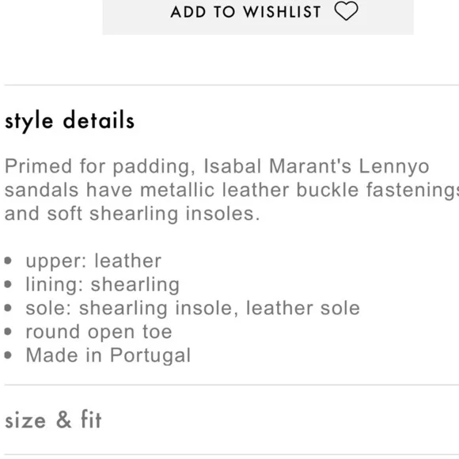459x459 pixels.
Task: Click the 'Isabal Marant's' brand name text
Action: click(277, 166)
